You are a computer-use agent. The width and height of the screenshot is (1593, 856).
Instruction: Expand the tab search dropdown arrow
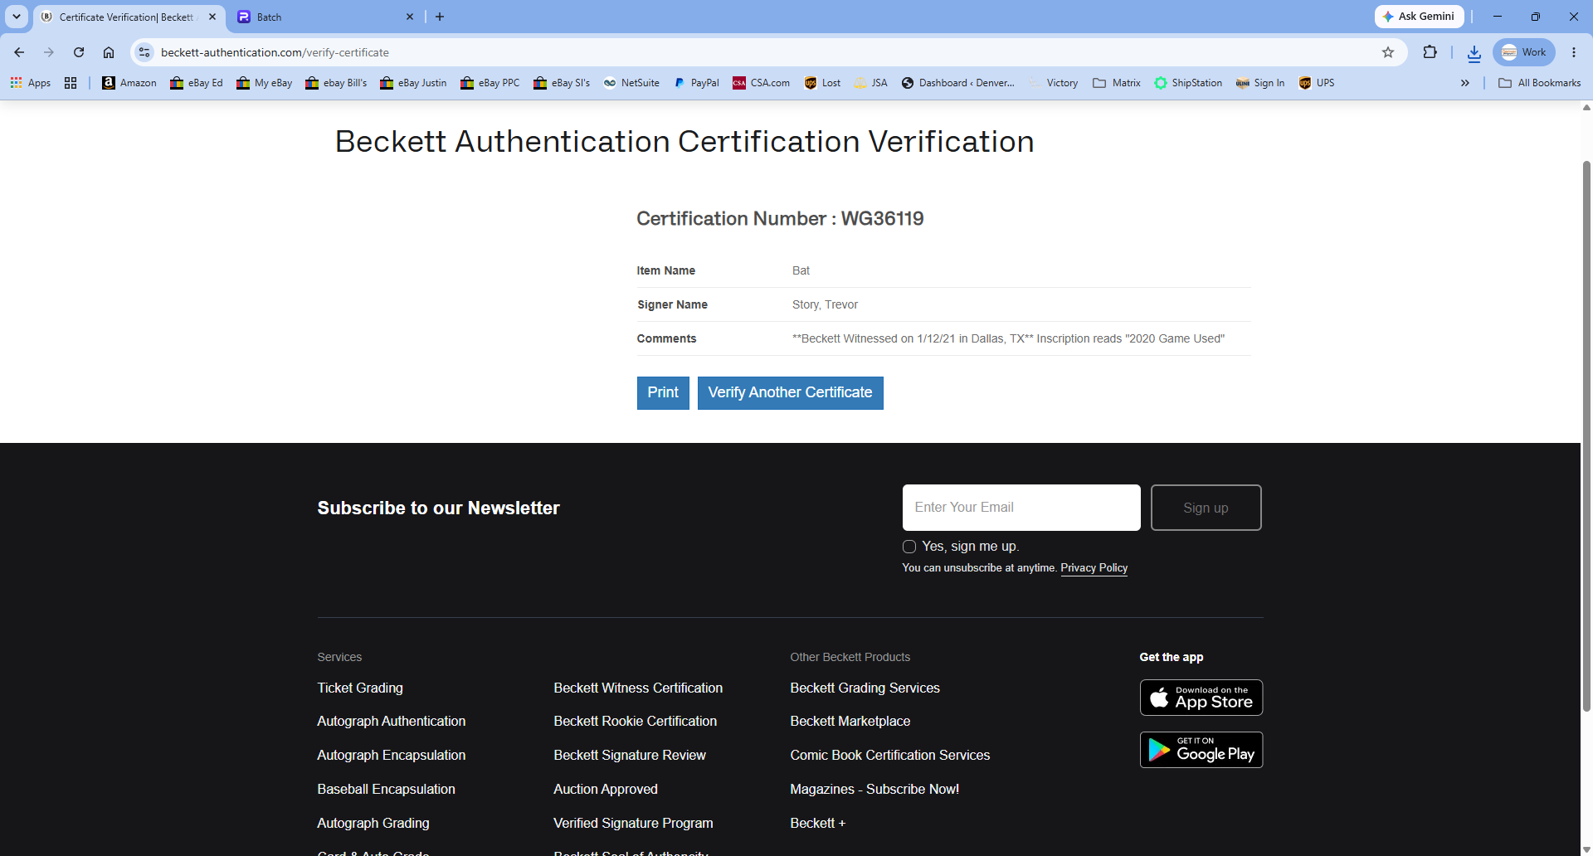17,17
